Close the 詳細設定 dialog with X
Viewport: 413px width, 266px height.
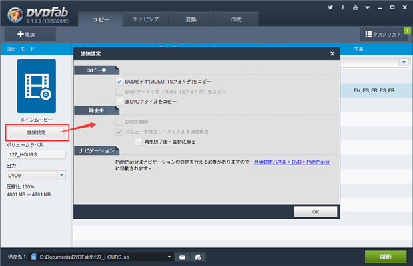(x=332, y=54)
